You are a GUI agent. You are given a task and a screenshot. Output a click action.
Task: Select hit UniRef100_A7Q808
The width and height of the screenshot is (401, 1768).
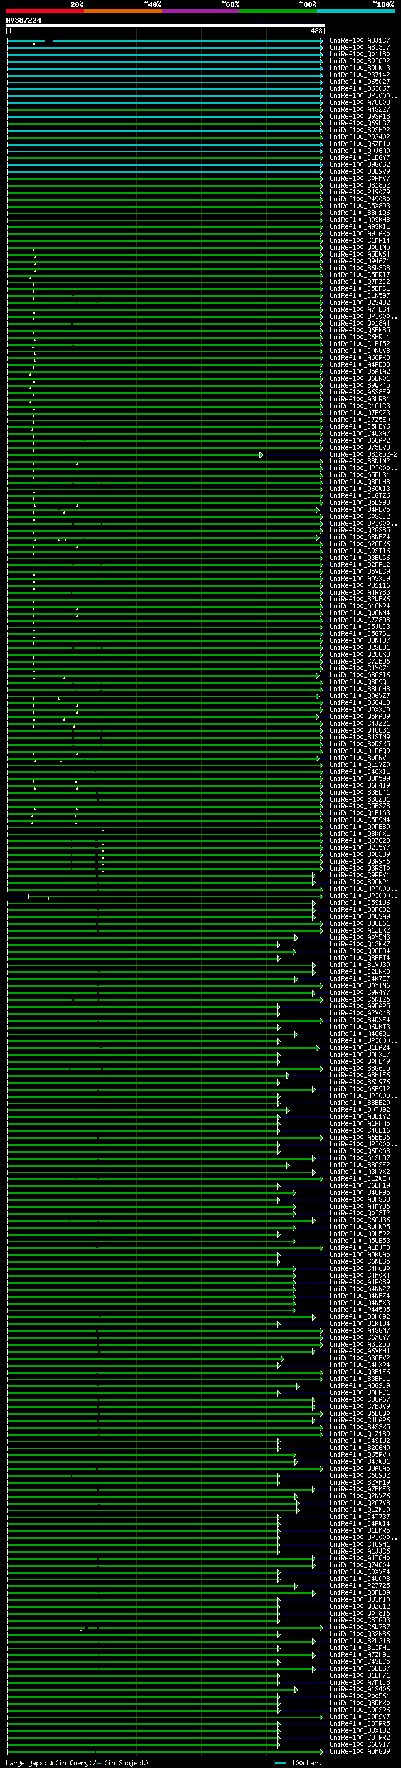click(360, 102)
